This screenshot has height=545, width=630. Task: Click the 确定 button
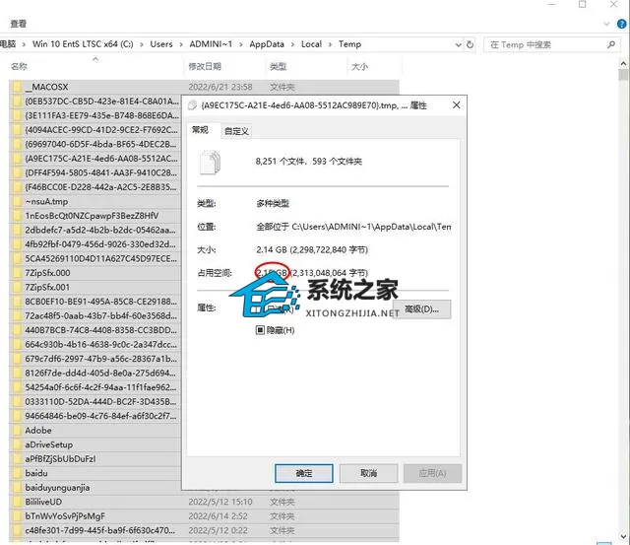coord(304,473)
